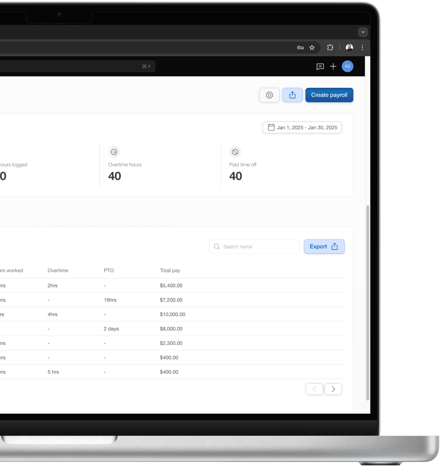The width and height of the screenshot is (440, 466).
Task: Open Chrome's extensions puzzle icon
Action: [330, 47]
